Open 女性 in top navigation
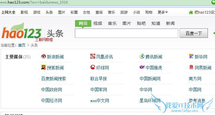Viewport: 215px width, 115px height. (87, 12)
